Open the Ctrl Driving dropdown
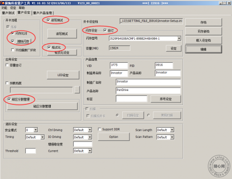Screen dimensions: 232x179 [90, 130]
